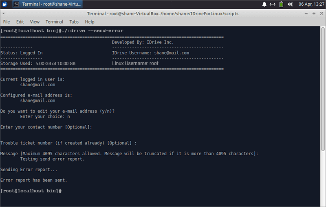Screen dimensions: 326x207
Task: Minimize the Terminal window
Action: click(306, 13)
